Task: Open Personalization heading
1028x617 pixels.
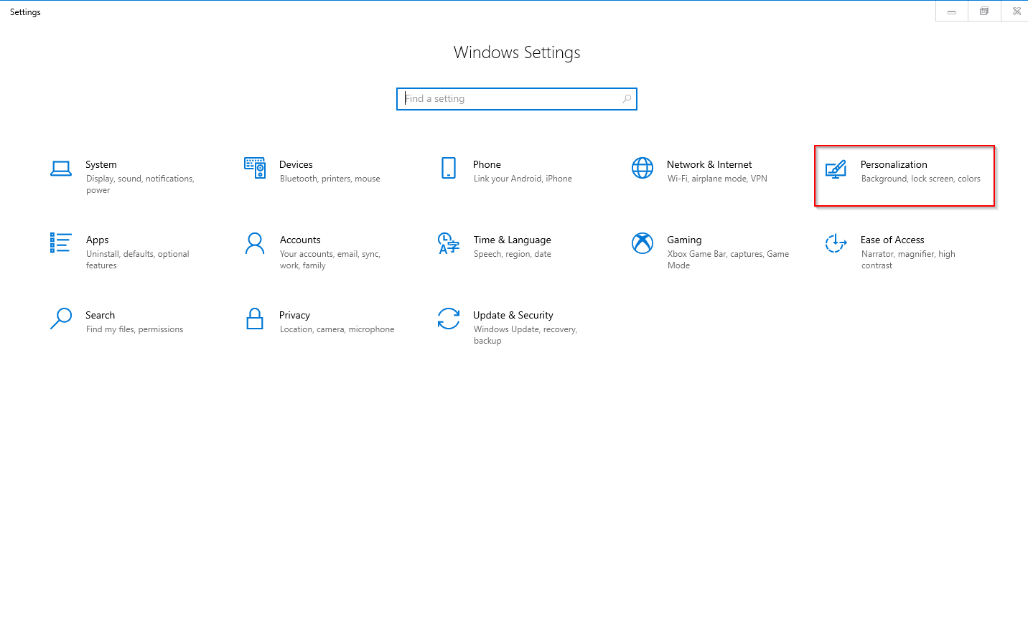Action: tap(894, 164)
